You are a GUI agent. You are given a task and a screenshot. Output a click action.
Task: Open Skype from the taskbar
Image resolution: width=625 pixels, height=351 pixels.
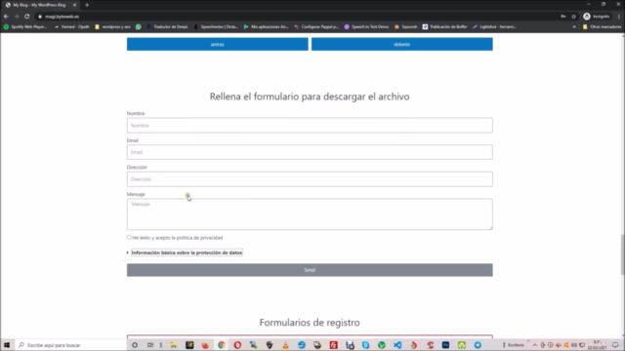[x=365, y=345]
